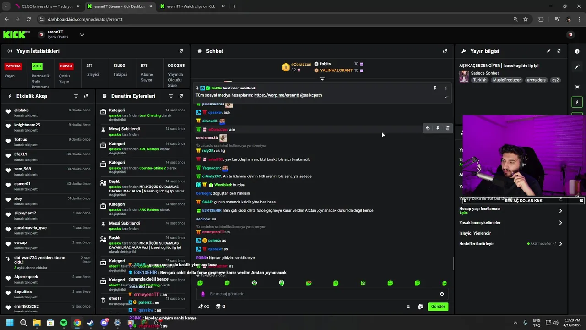Insert the first green Kick emote
Viewport: 586px width, 330px height.
(200, 283)
